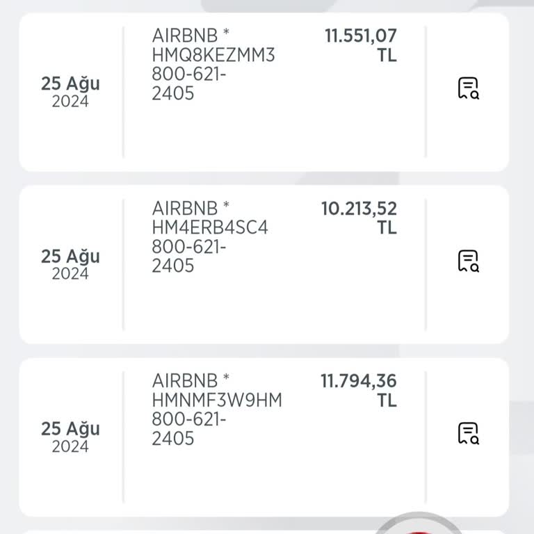Show receipt for the 11.794,36 TL charge
534x534 pixels.
pos(468,434)
